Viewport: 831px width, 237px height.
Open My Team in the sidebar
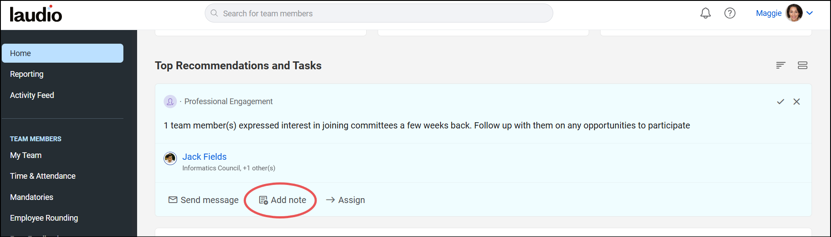click(26, 155)
